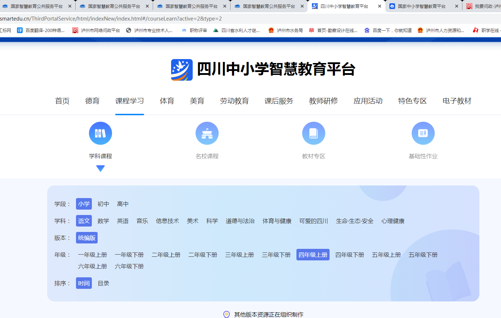Image resolution: width=501 pixels, height=318 pixels.
Task: Open the 教材专区 book icon
Action: (x=314, y=133)
